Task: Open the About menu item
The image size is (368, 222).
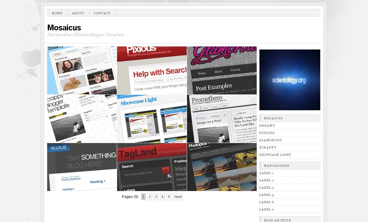Action: tap(78, 13)
